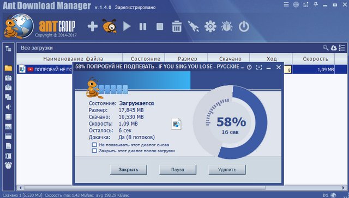Click the horizontal scrollbar thumb
349x198 pixels.
(145, 188)
